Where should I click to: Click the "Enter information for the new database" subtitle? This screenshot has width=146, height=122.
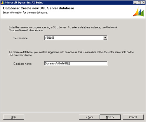(25, 12)
